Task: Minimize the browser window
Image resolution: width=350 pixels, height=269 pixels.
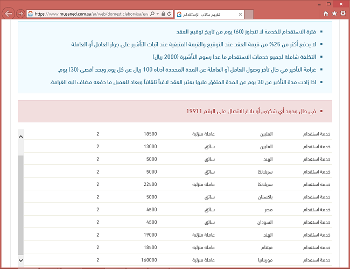Action: (319, 4)
